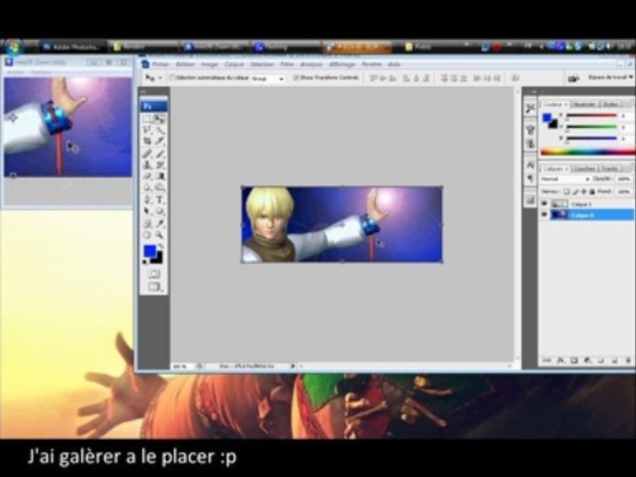The height and width of the screenshot is (477, 636).
Task: Add layer style fx icon
Action: [x=560, y=360]
